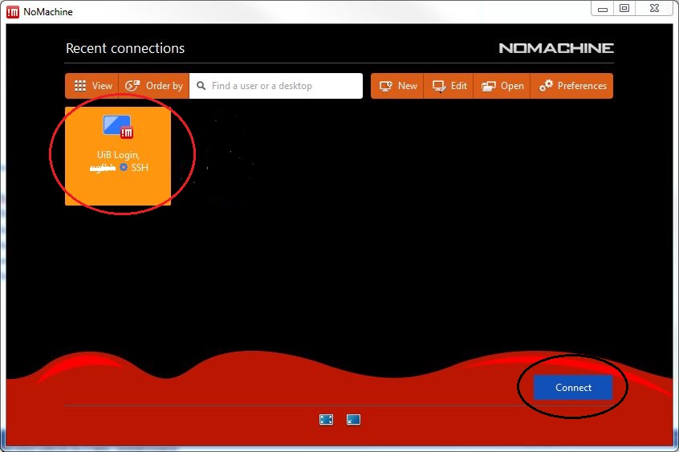Toggle fullscreen mode using bottom icon
This screenshot has height=452, width=679.
click(x=326, y=419)
